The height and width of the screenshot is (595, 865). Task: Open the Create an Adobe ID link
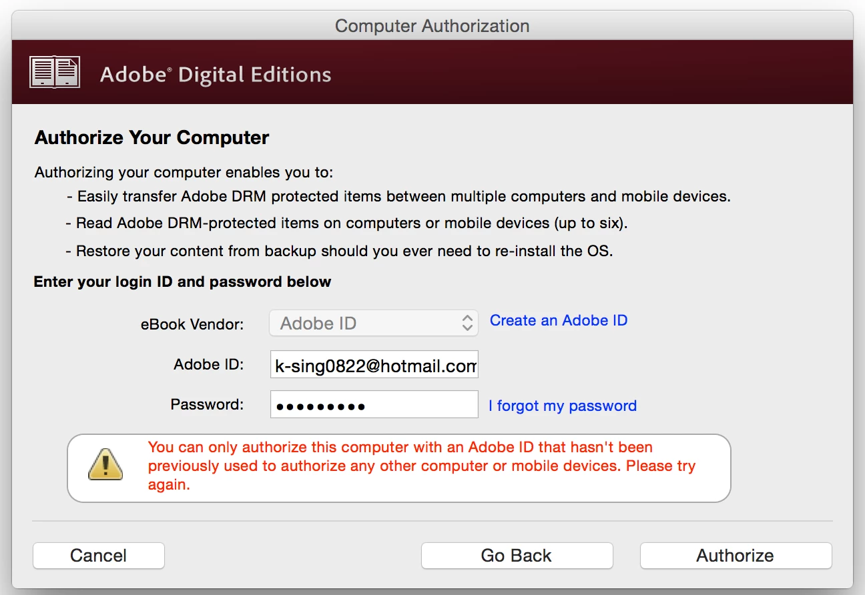point(559,321)
